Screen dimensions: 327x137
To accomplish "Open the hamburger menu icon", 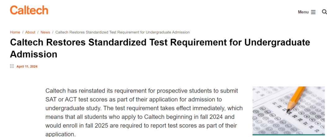I will [x=313, y=12].
